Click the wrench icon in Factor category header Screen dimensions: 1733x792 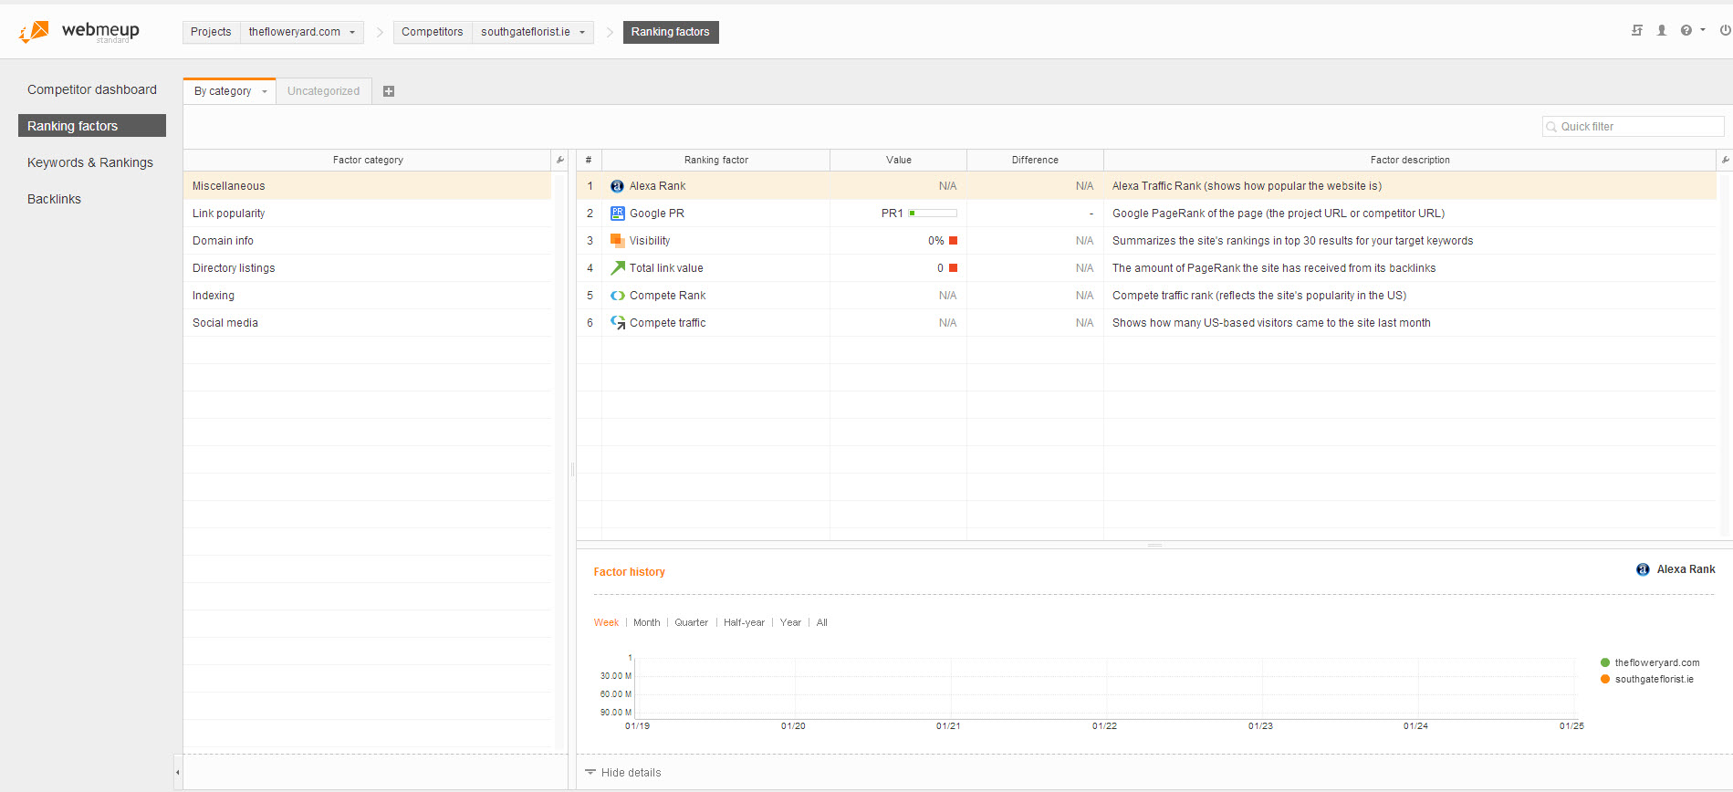click(559, 160)
